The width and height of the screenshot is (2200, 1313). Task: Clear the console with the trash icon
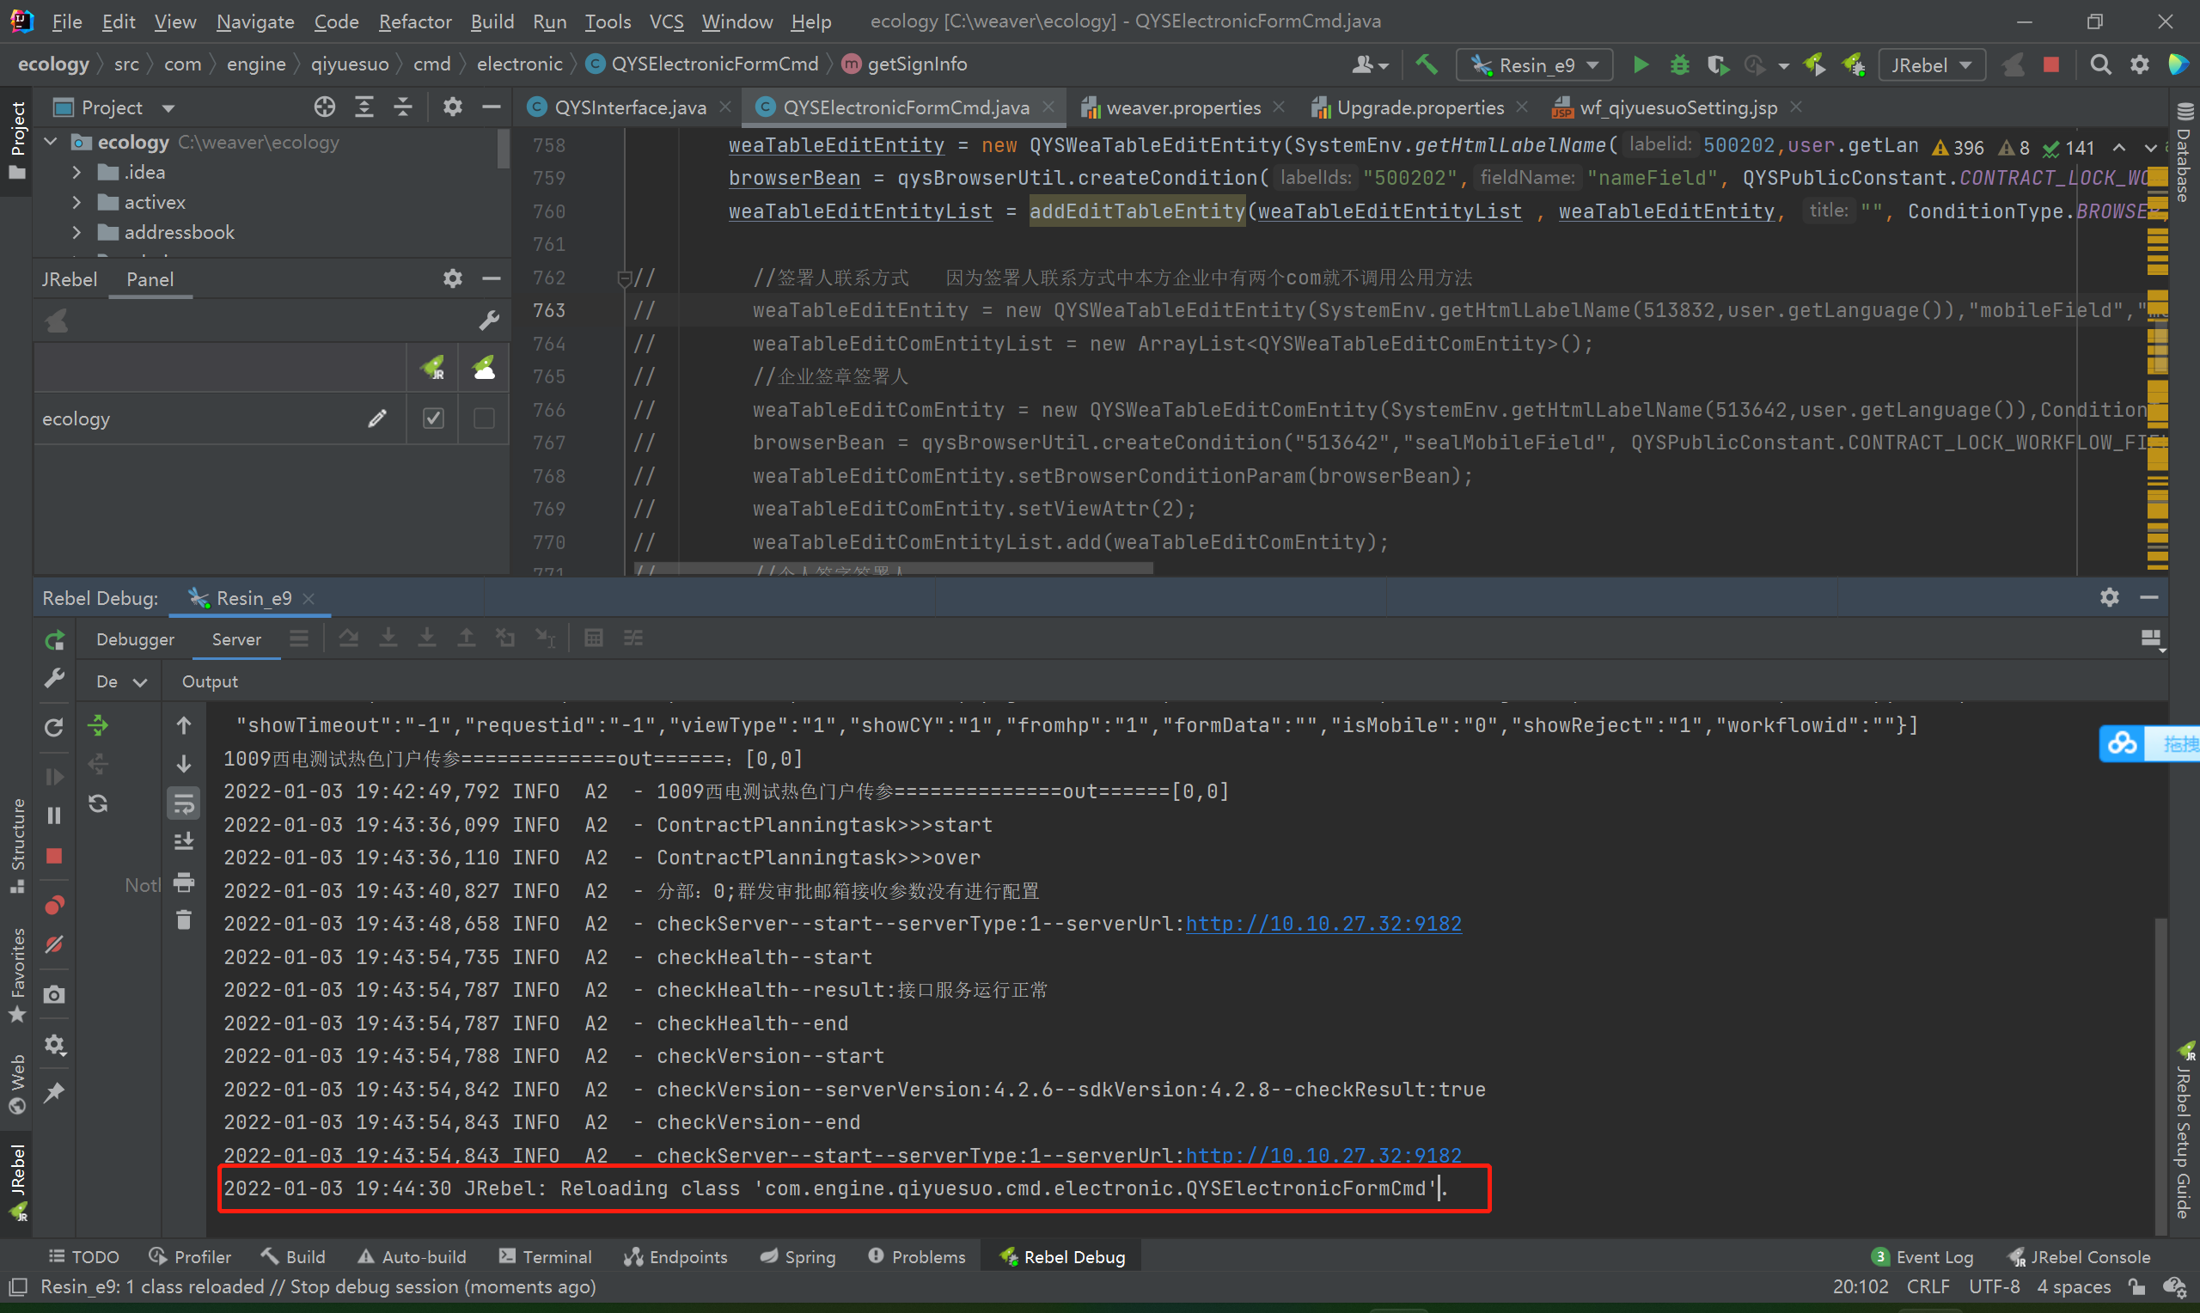[184, 920]
